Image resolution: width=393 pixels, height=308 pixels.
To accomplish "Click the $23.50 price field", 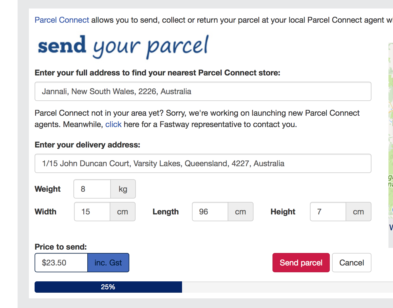I will [61, 263].
